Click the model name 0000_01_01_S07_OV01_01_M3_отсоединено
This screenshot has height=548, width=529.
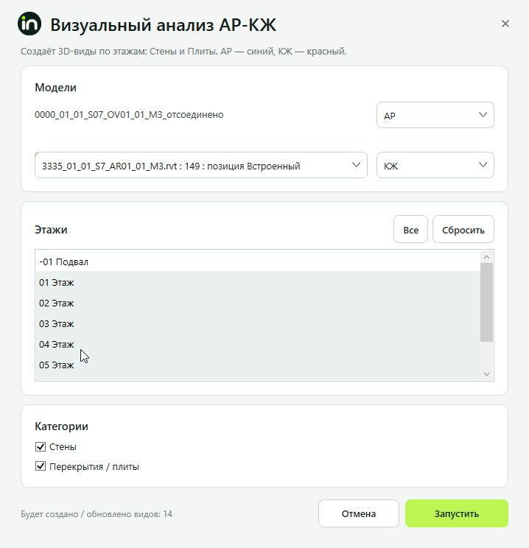coord(129,115)
